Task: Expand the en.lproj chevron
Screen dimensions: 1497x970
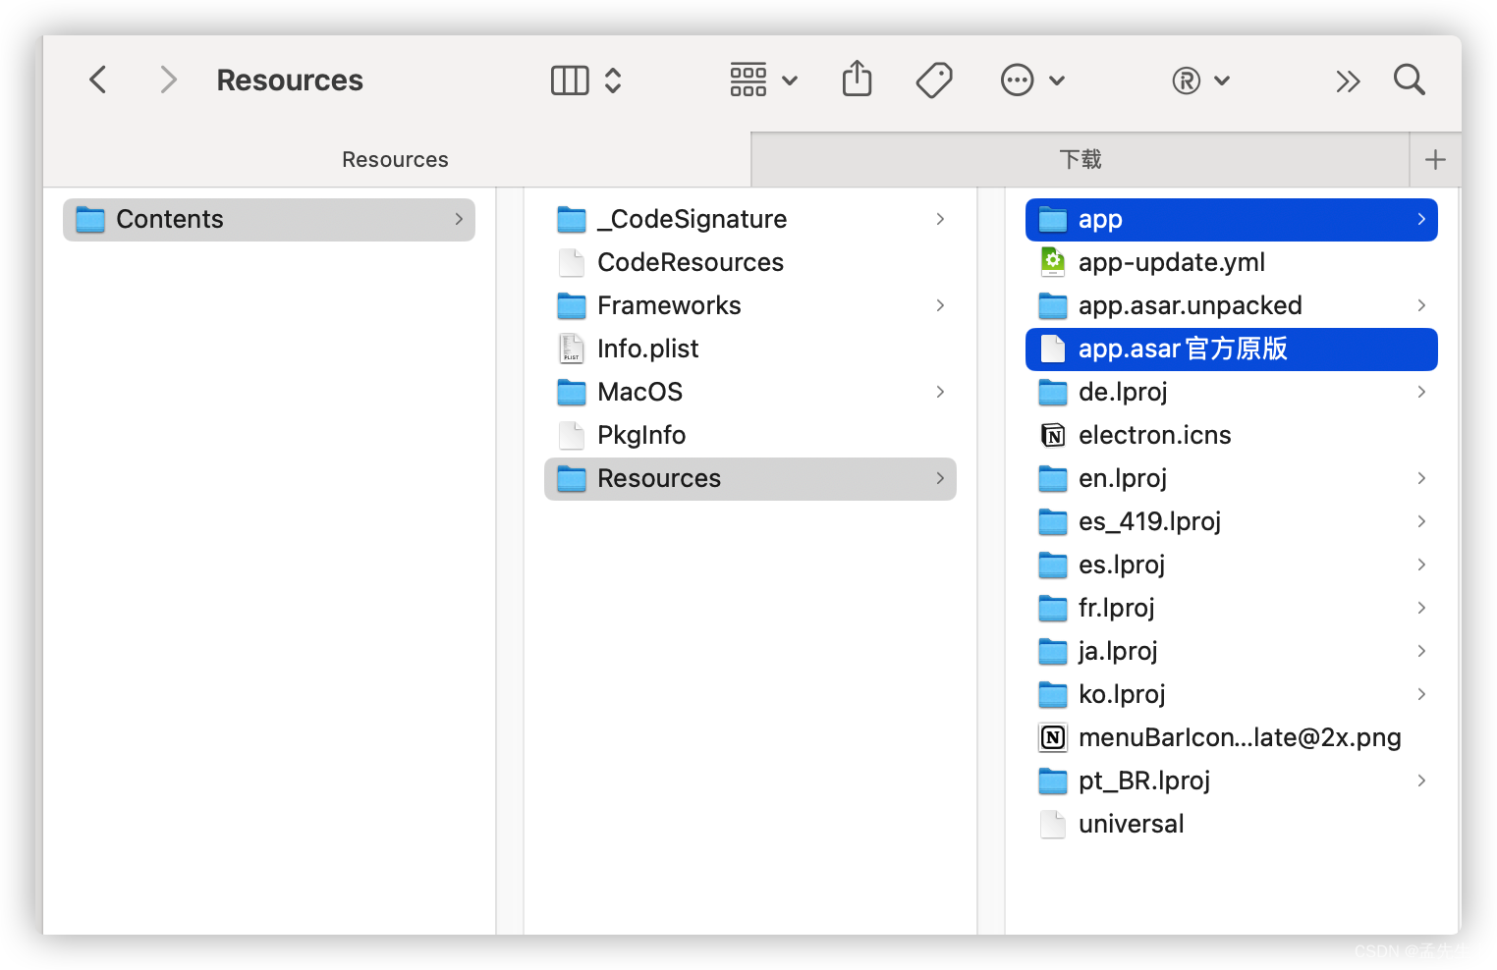Action: click(x=1421, y=478)
